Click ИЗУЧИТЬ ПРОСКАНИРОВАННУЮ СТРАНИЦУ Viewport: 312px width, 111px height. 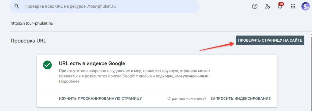[101, 99]
